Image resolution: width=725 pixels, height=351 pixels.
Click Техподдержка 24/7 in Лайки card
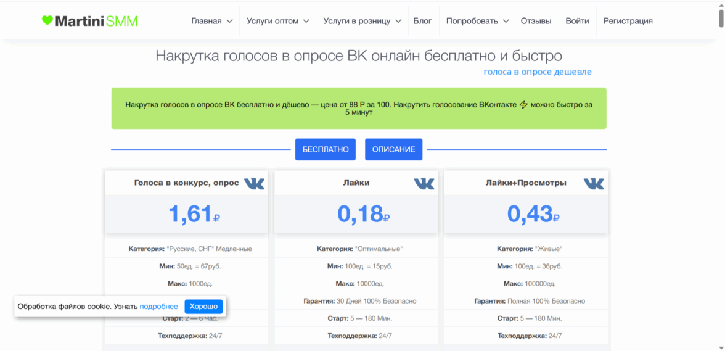click(x=356, y=336)
